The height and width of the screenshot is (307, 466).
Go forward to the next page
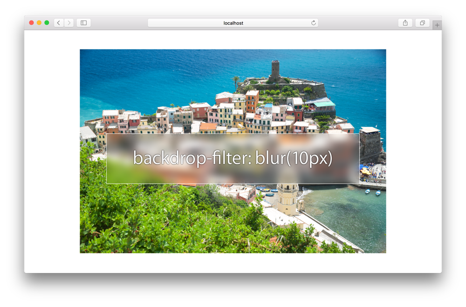[69, 23]
